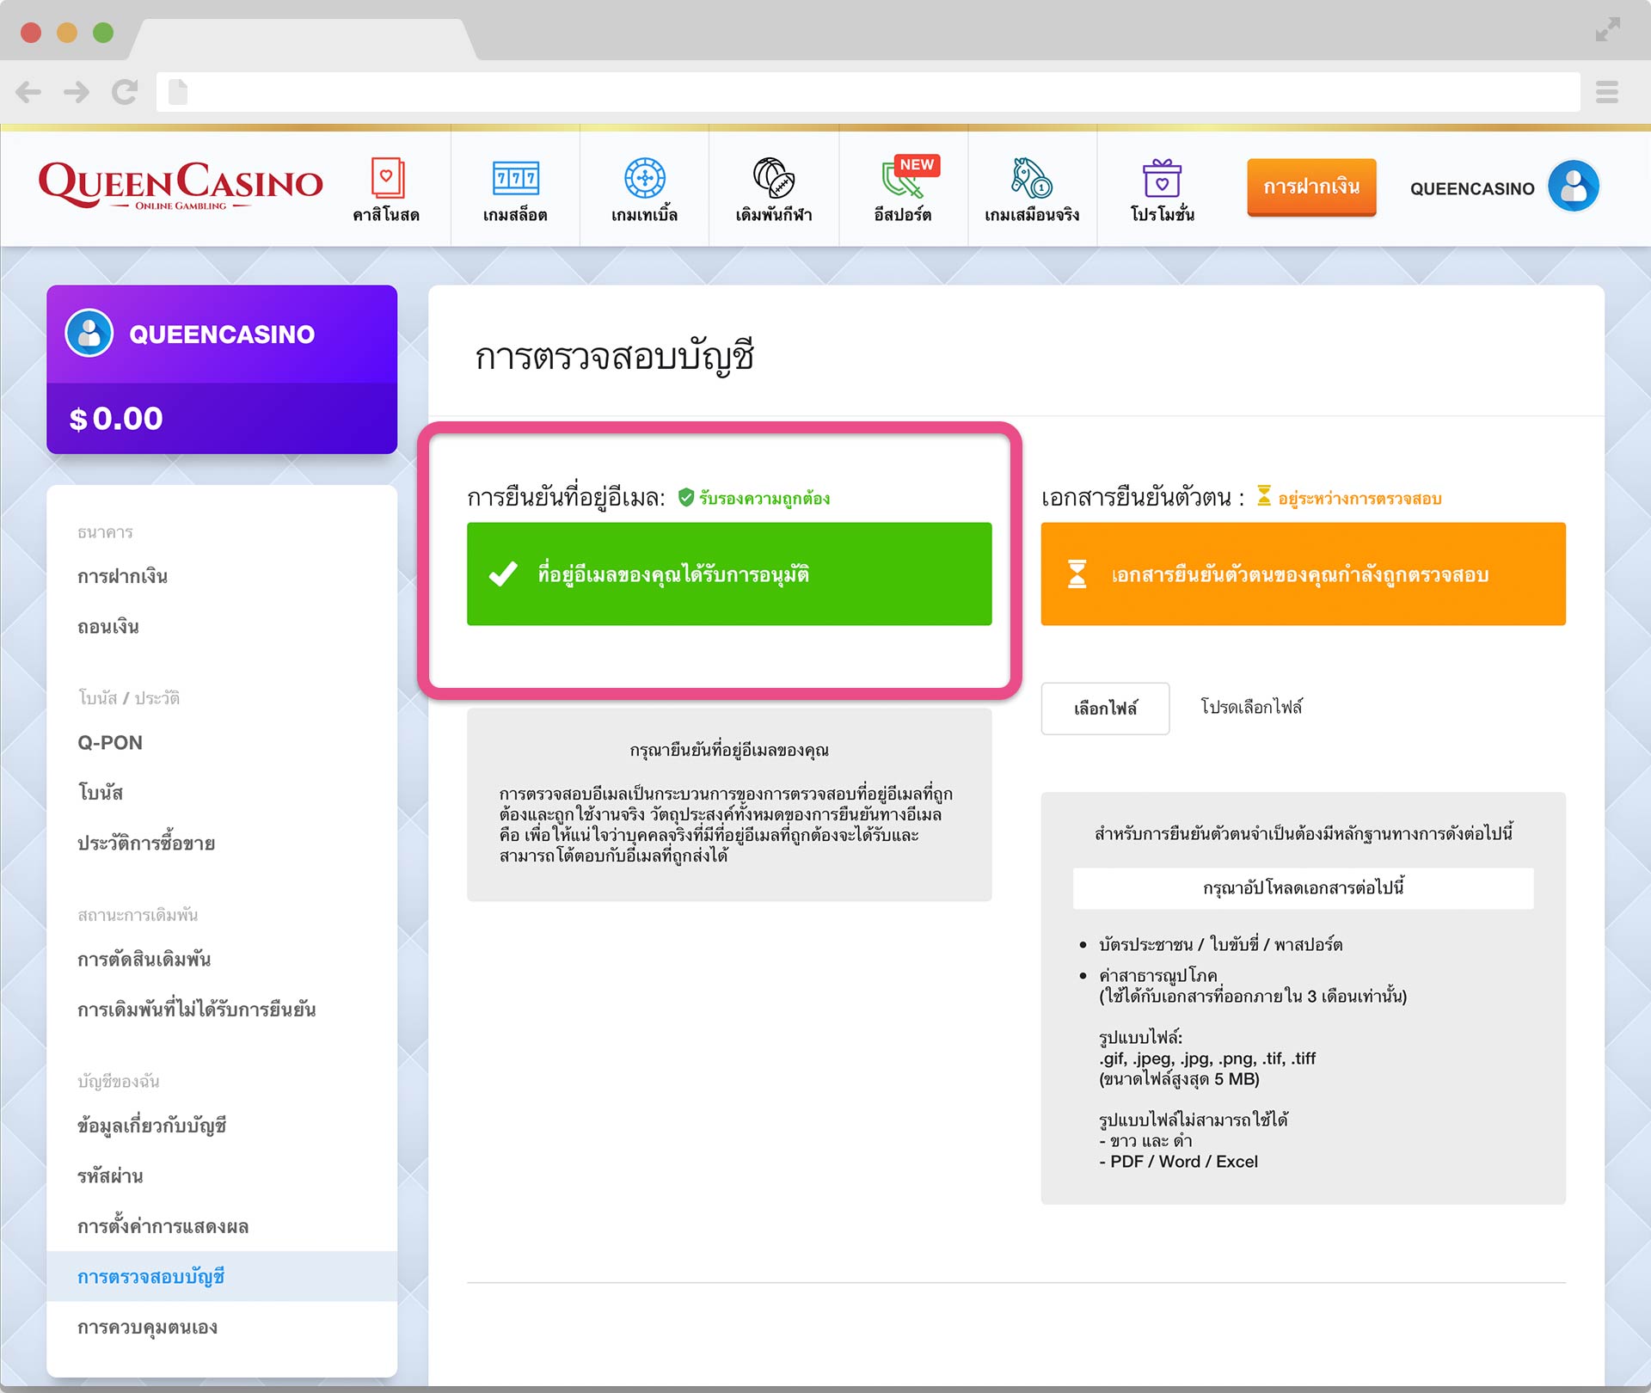1651x1393 pixels.
Task: Open การควบคุมตนเอง in sidebar
Action: (147, 1327)
